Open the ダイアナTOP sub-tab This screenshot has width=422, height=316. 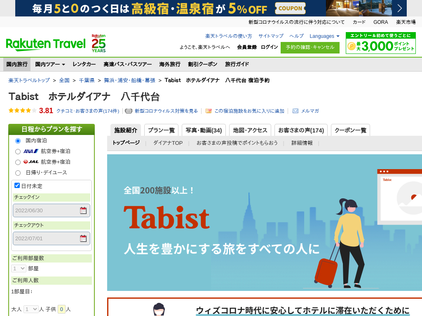[x=168, y=143]
